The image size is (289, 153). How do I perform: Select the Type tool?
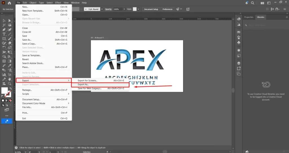click(x=4, y=34)
